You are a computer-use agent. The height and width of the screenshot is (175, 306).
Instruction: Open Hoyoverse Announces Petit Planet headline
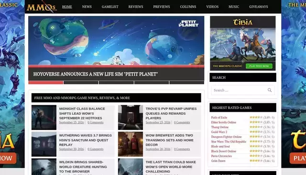96,74
